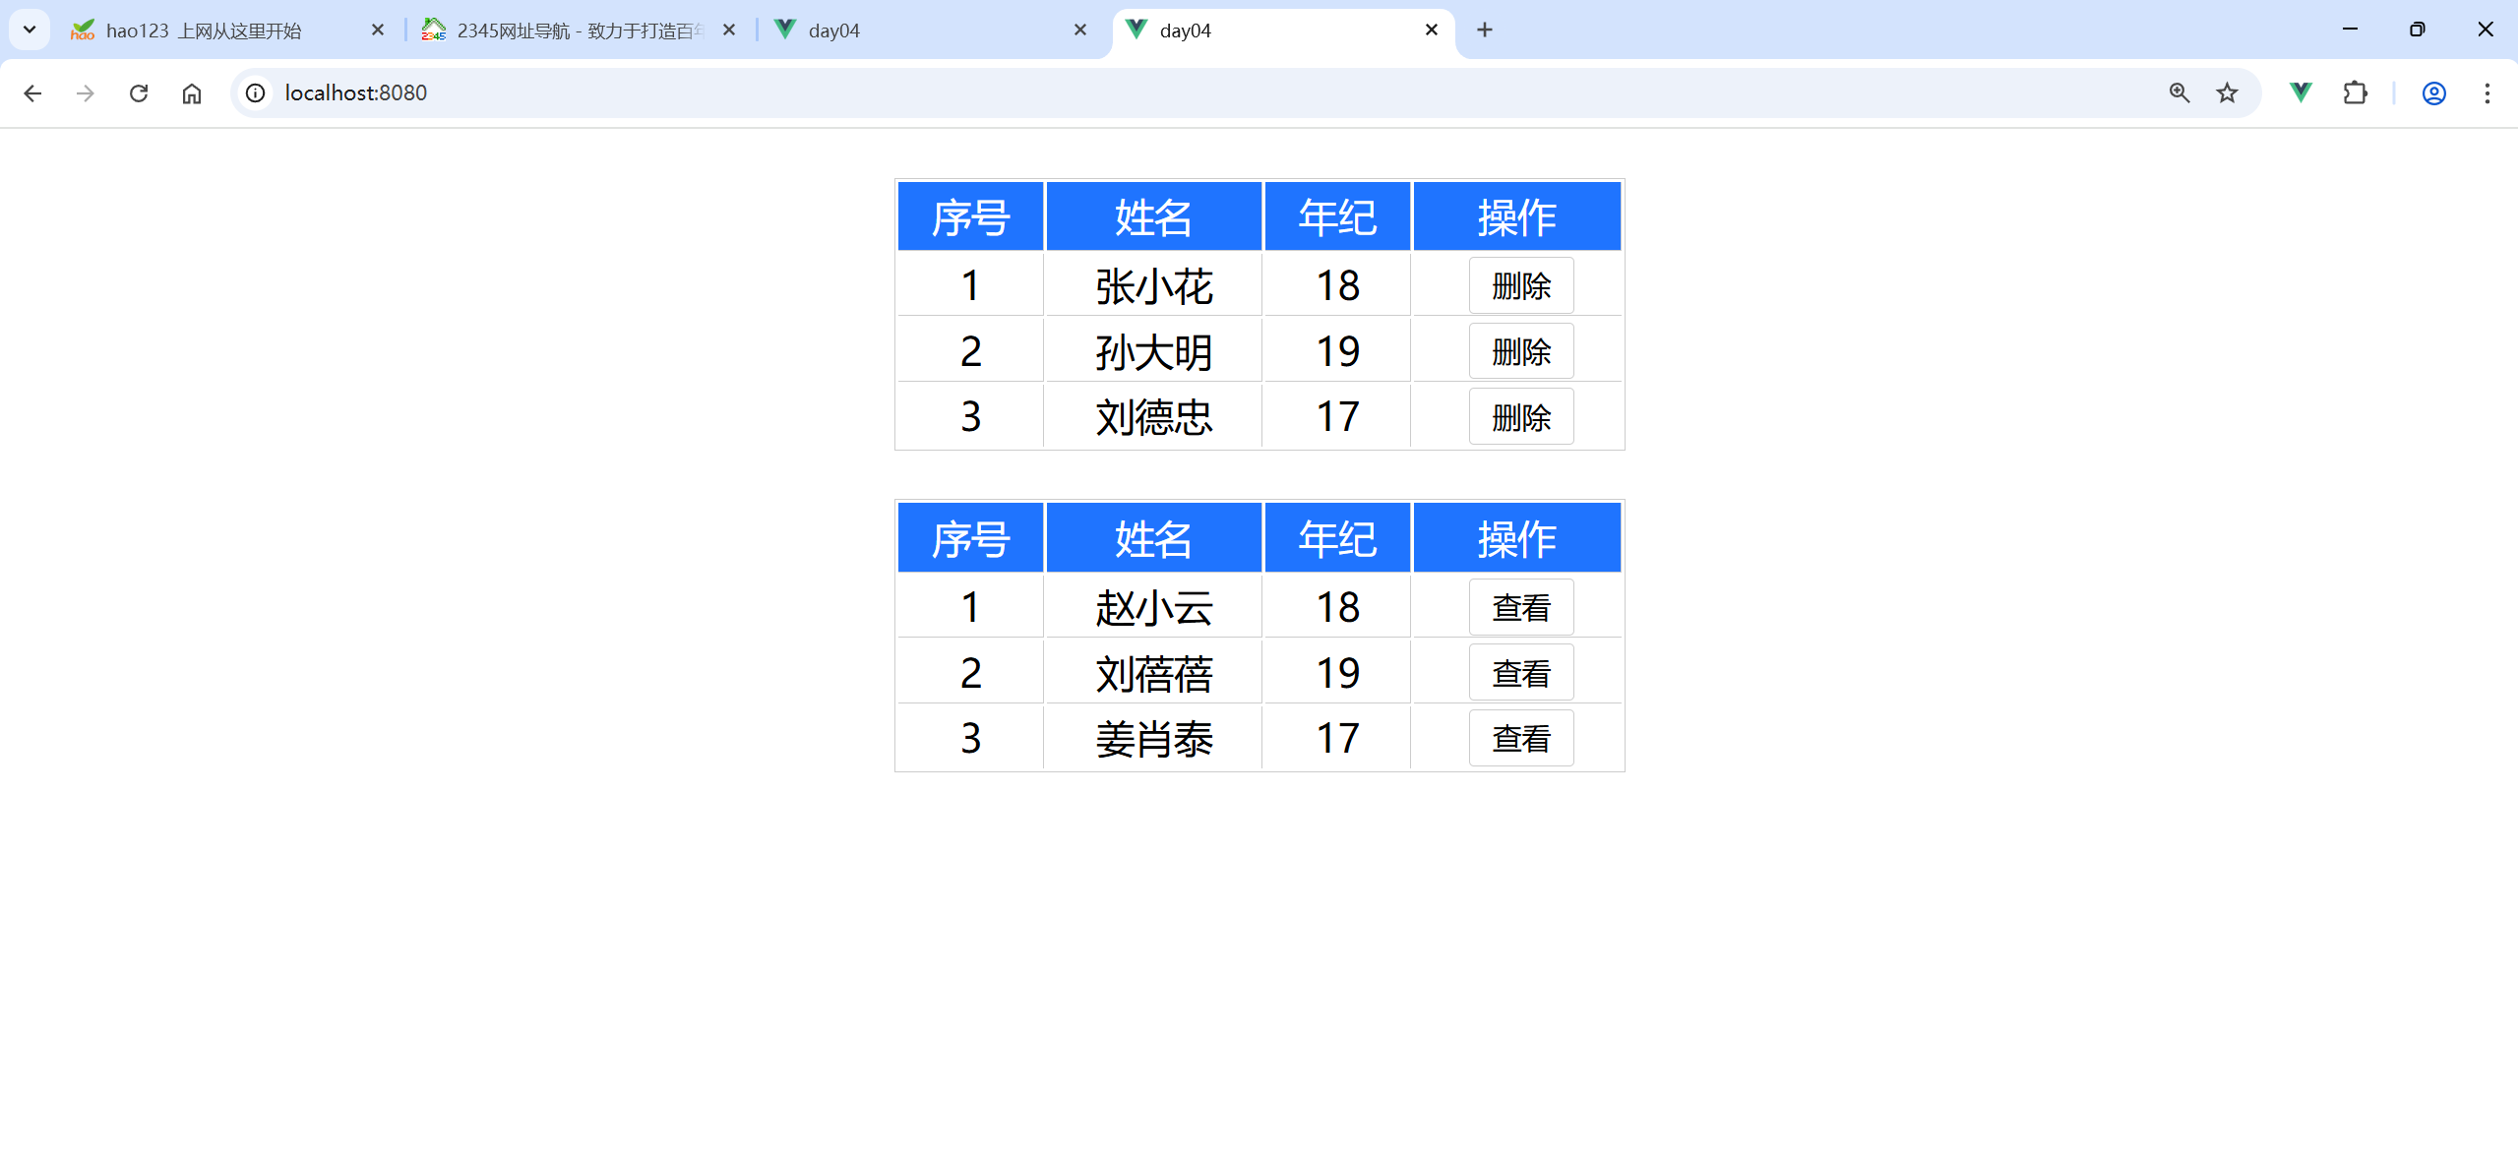Viewport: 2518px width, 1160px height.
Task: Delete the 刘德忠 row
Action: point(1520,417)
